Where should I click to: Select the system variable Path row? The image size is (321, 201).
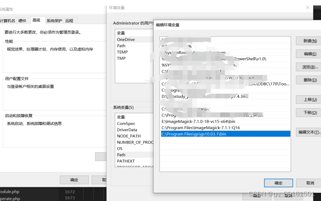(x=135, y=155)
